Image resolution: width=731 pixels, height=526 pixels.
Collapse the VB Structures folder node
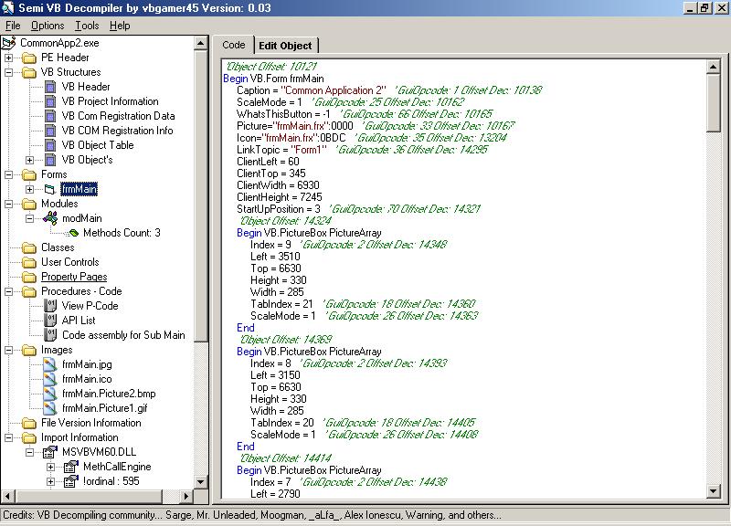(x=9, y=72)
